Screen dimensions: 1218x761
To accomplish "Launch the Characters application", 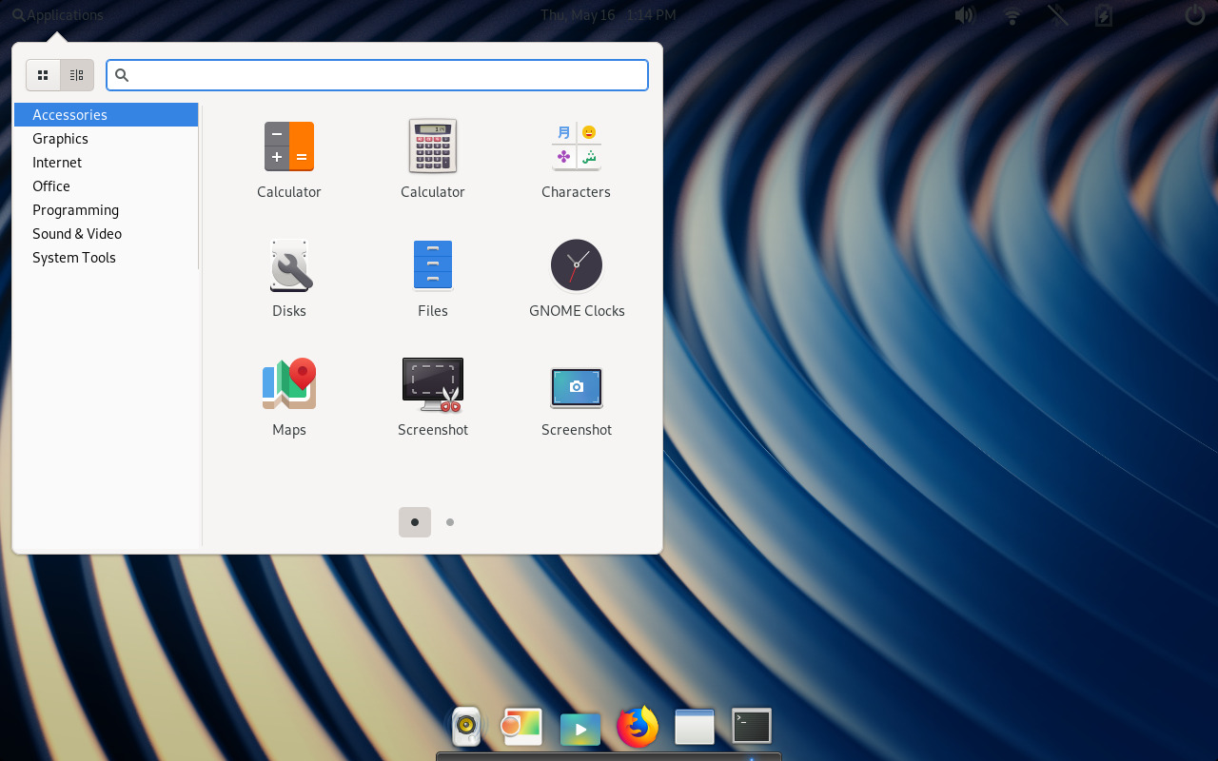I will pos(576,146).
